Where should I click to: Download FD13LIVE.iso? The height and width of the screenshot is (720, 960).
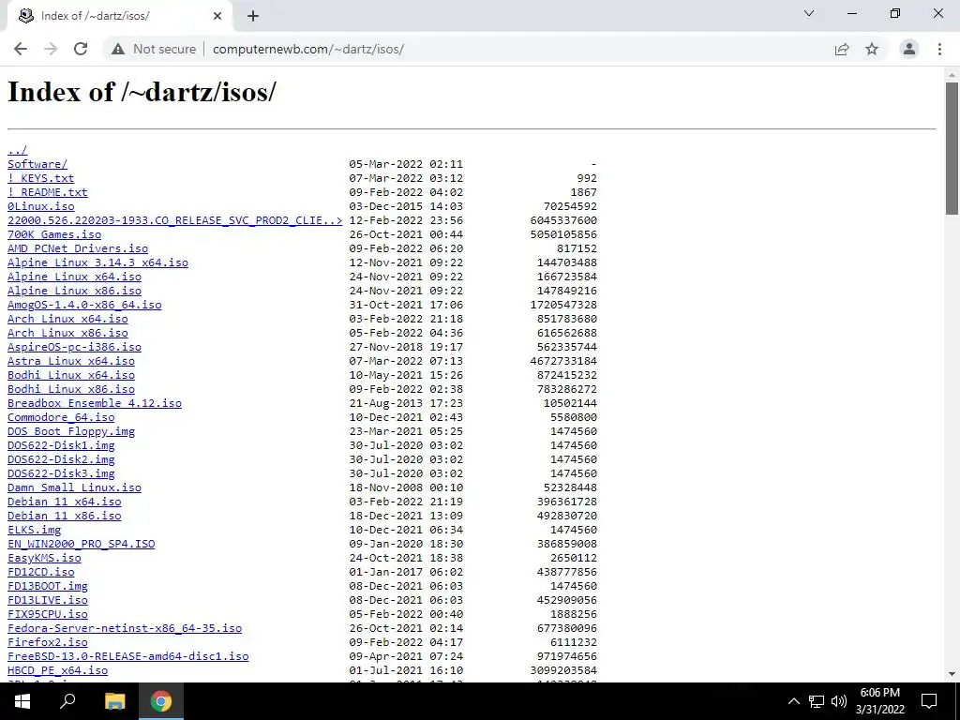[47, 601]
